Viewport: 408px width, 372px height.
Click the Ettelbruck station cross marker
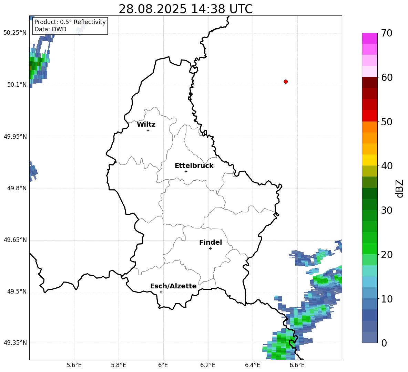186,171
